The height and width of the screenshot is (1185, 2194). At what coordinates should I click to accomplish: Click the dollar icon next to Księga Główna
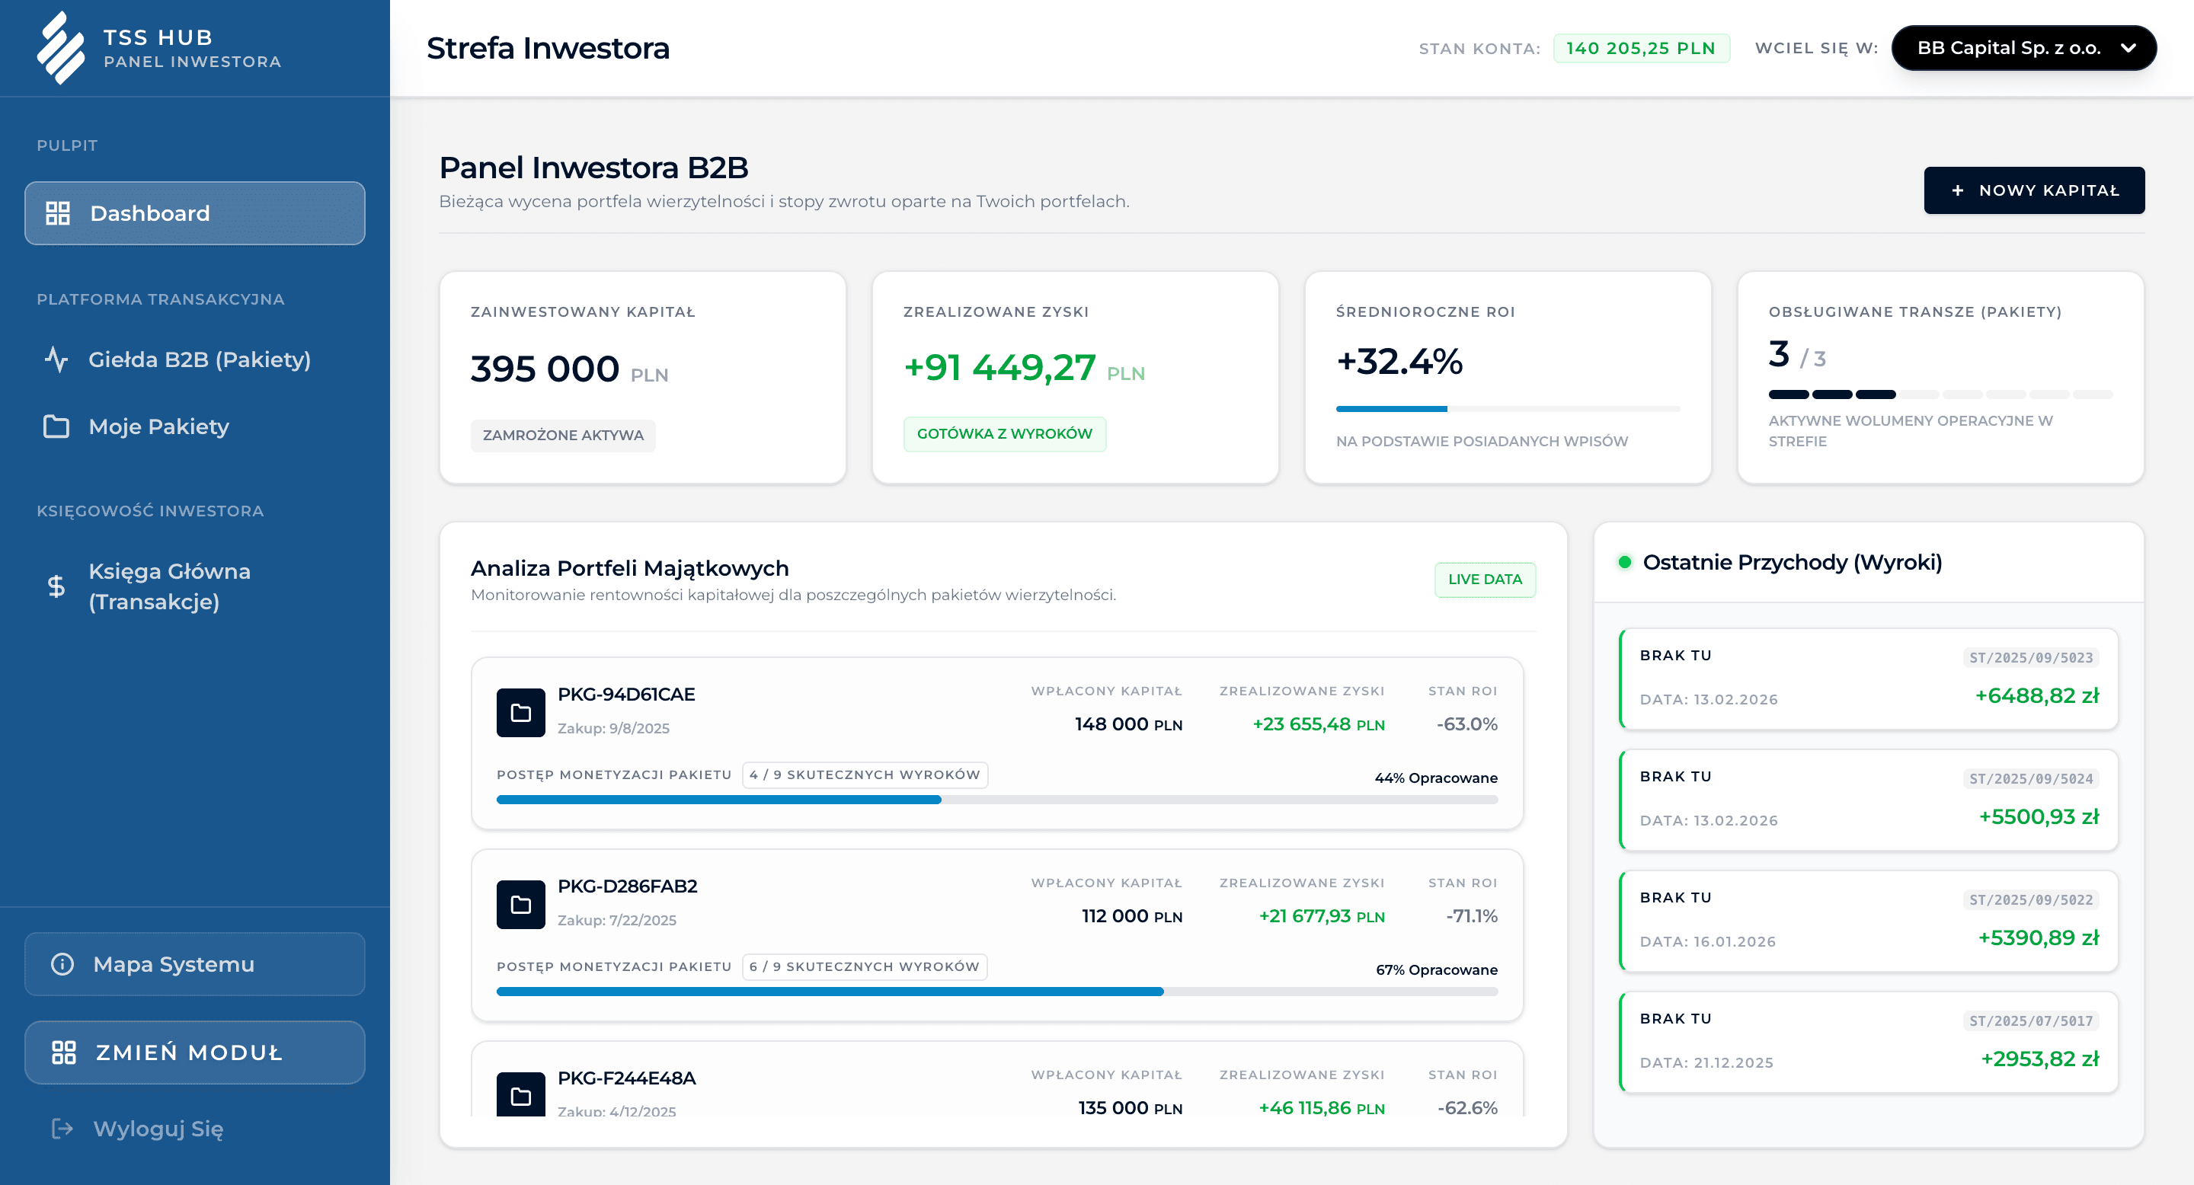57,585
